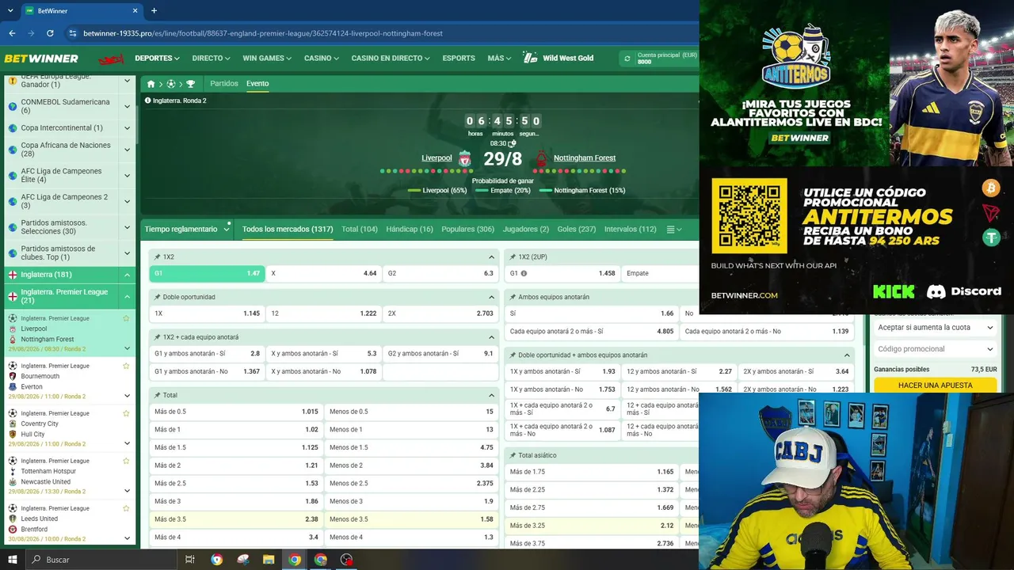
Task: Expand Copa Africana de Naciones list
Action: pyautogui.click(x=127, y=150)
